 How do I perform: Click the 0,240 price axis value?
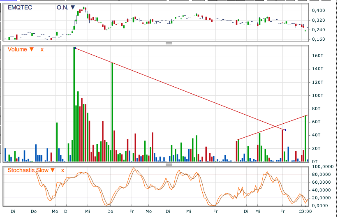[x=319, y=30]
